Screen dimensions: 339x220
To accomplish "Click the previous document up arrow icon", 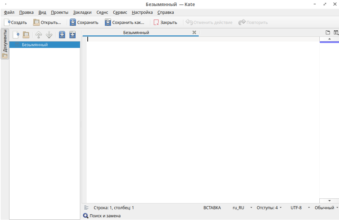I will (x=39, y=34).
